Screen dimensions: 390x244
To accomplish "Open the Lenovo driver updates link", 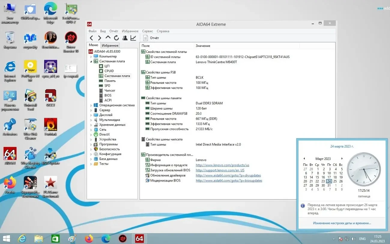I will tap(228, 175).
